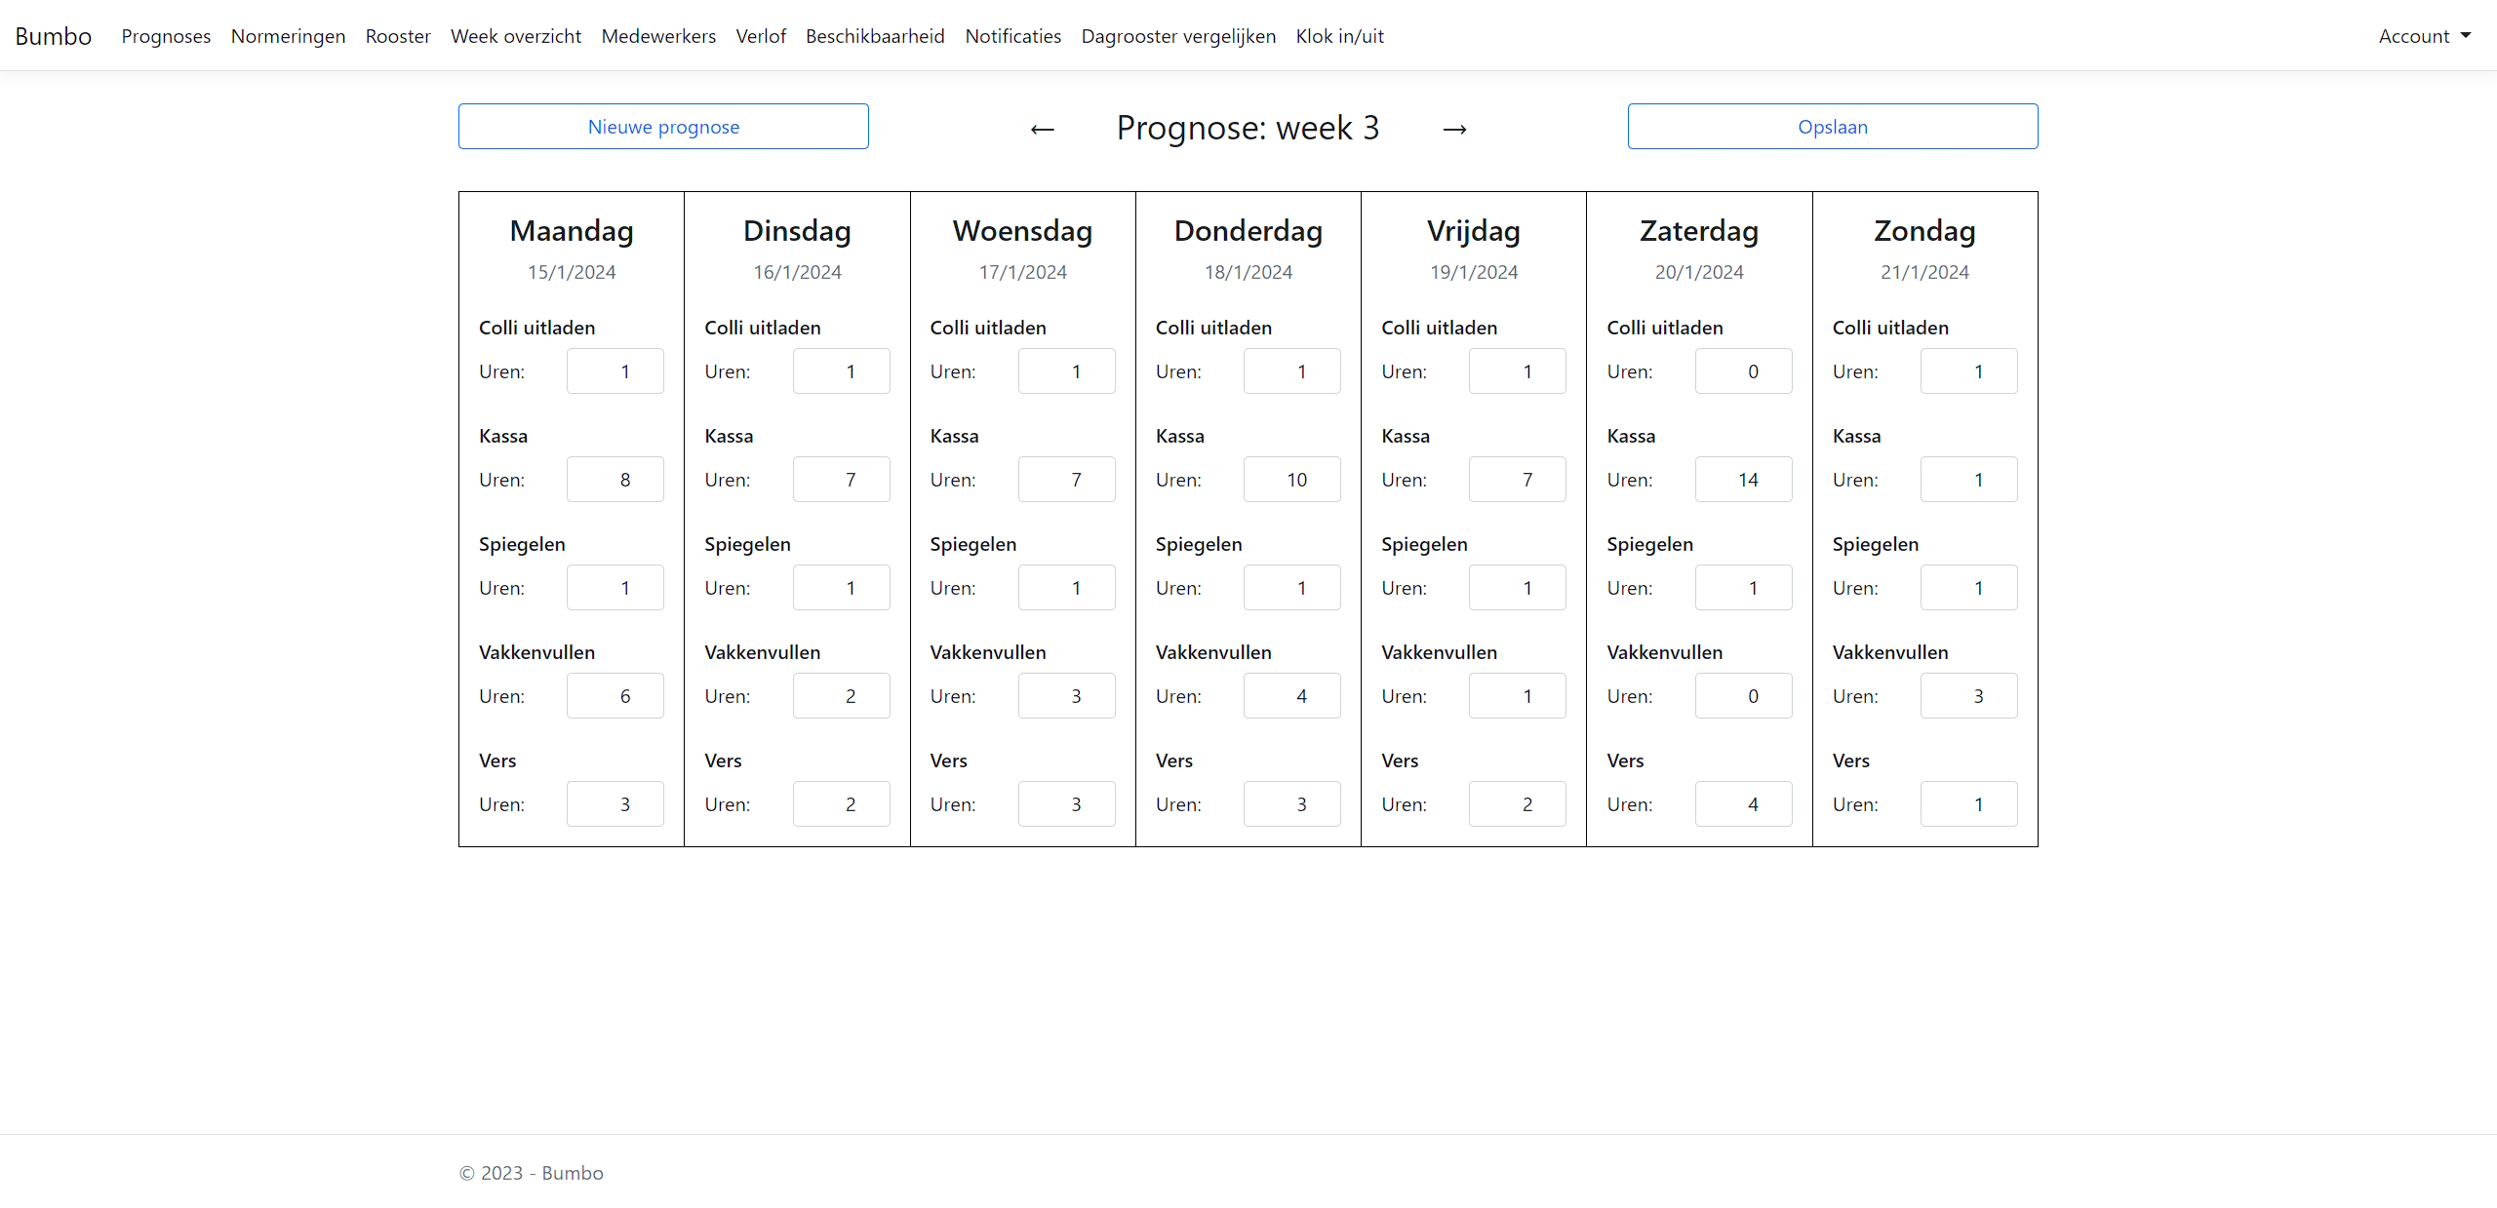Click the left arrow to view previous week
This screenshot has width=2497, height=1208.
click(x=1041, y=129)
